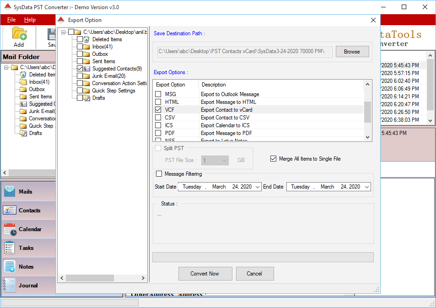
Task: Check the ICS export option checkbox
Action: tap(158, 125)
